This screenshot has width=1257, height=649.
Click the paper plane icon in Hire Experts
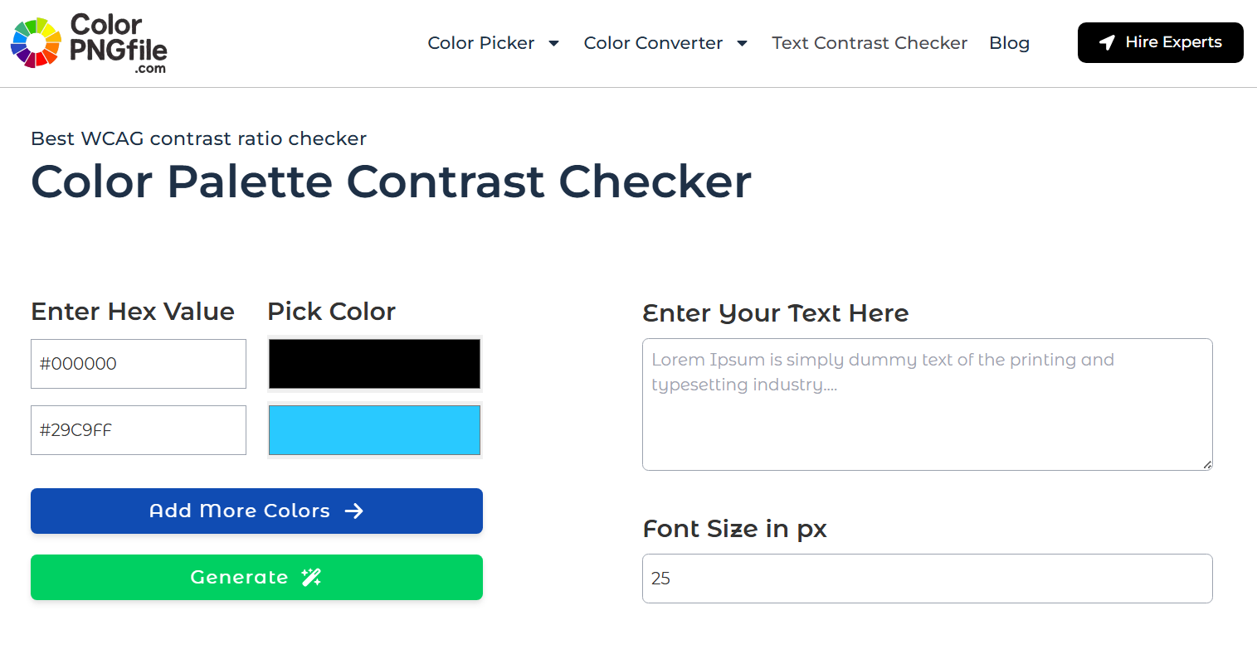[1107, 43]
